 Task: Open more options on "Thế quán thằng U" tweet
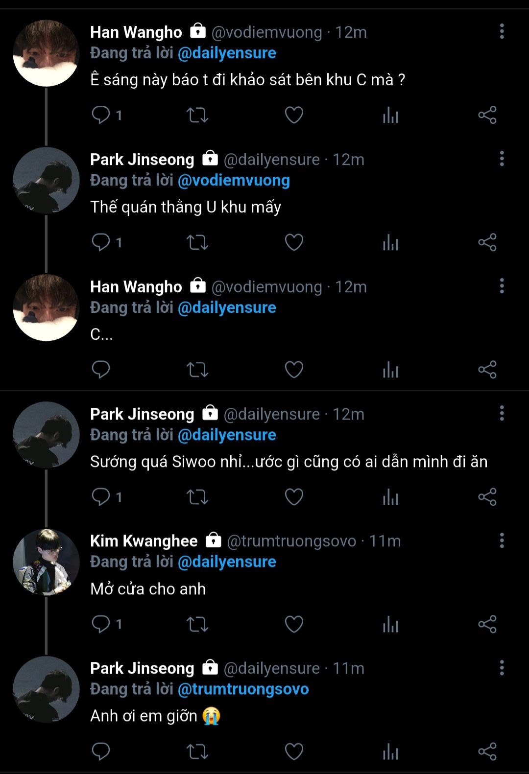tap(502, 159)
